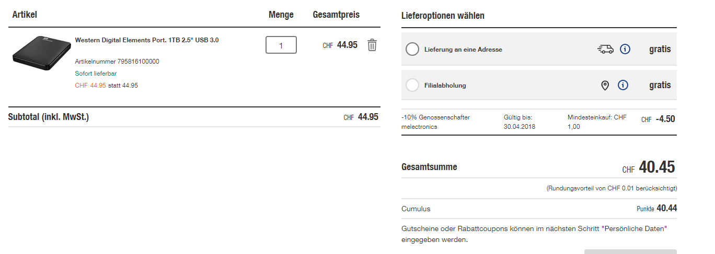
Task: Select the 'Lieferung an eine Adresse' radio button
Action: [x=412, y=50]
